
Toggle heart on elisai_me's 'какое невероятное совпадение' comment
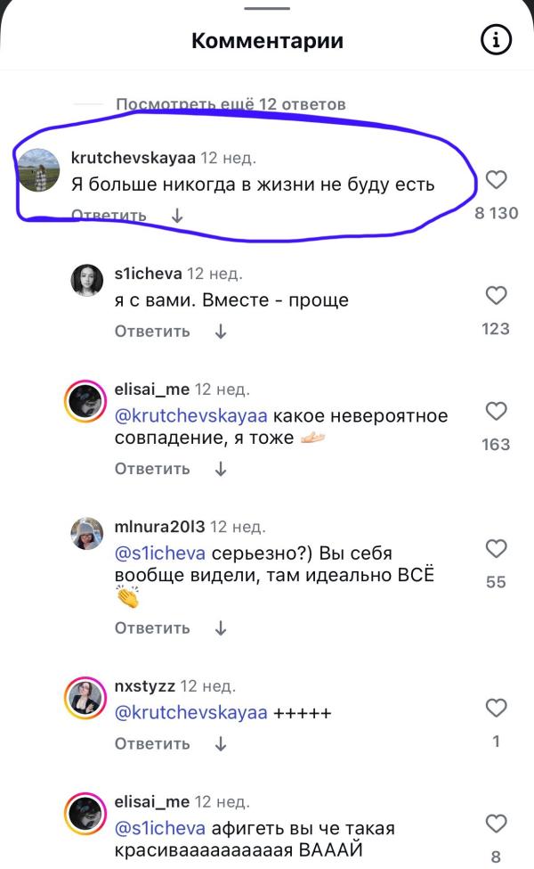(496, 411)
